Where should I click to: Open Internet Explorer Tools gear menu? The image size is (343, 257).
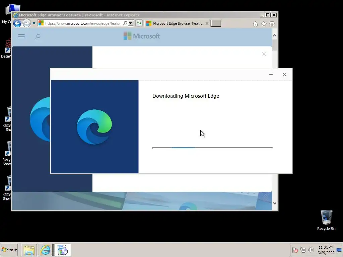coord(272,24)
